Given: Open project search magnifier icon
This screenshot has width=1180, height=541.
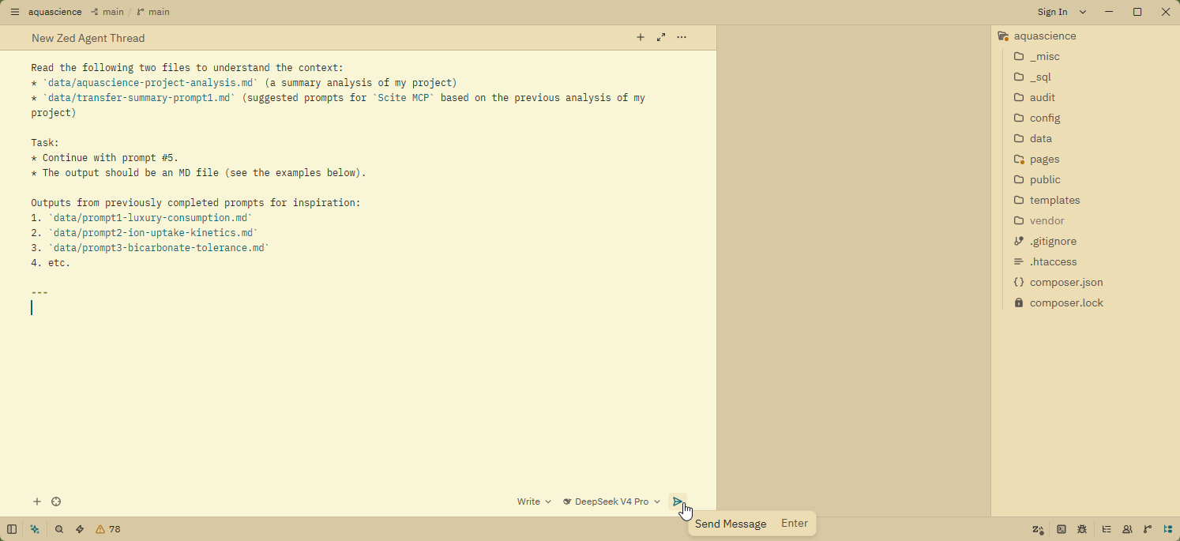Looking at the screenshot, I should coord(59,529).
